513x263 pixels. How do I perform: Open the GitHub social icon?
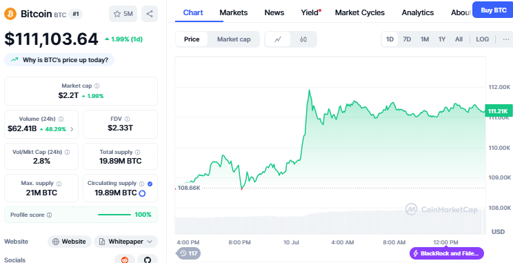[148, 260]
